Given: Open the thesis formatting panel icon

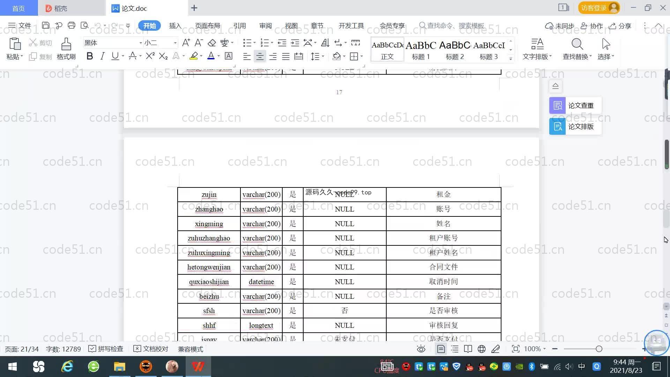Looking at the screenshot, I should tap(557, 126).
